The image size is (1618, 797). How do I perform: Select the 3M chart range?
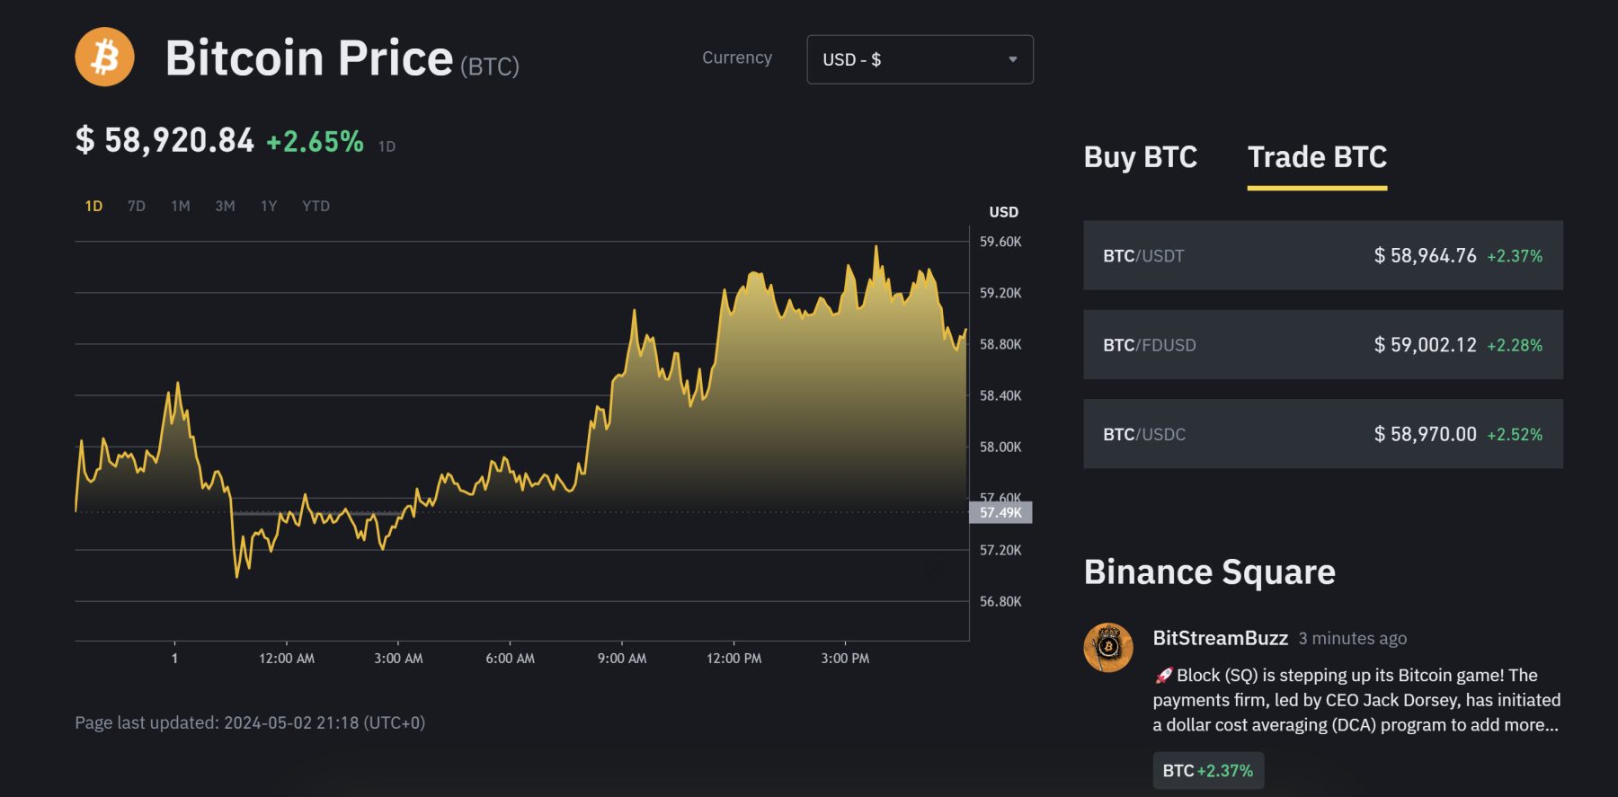pyautogui.click(x=225, y=206)
